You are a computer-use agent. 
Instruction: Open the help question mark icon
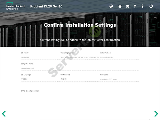click(135, 6)
